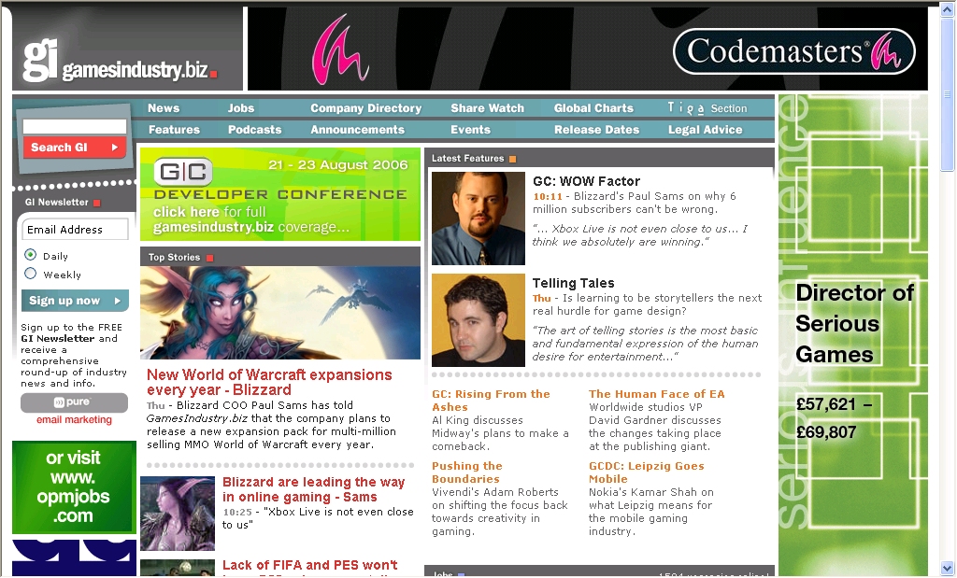Open Global Charts page
The width and height of the screenshot is (957, 578).
pyautogui.click(x=593, y=108)
